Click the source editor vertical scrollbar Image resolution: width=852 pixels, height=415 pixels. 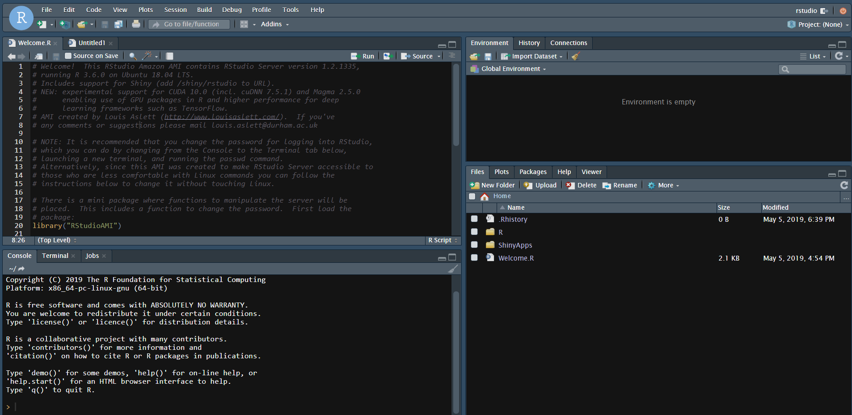[x=456, y=105]
